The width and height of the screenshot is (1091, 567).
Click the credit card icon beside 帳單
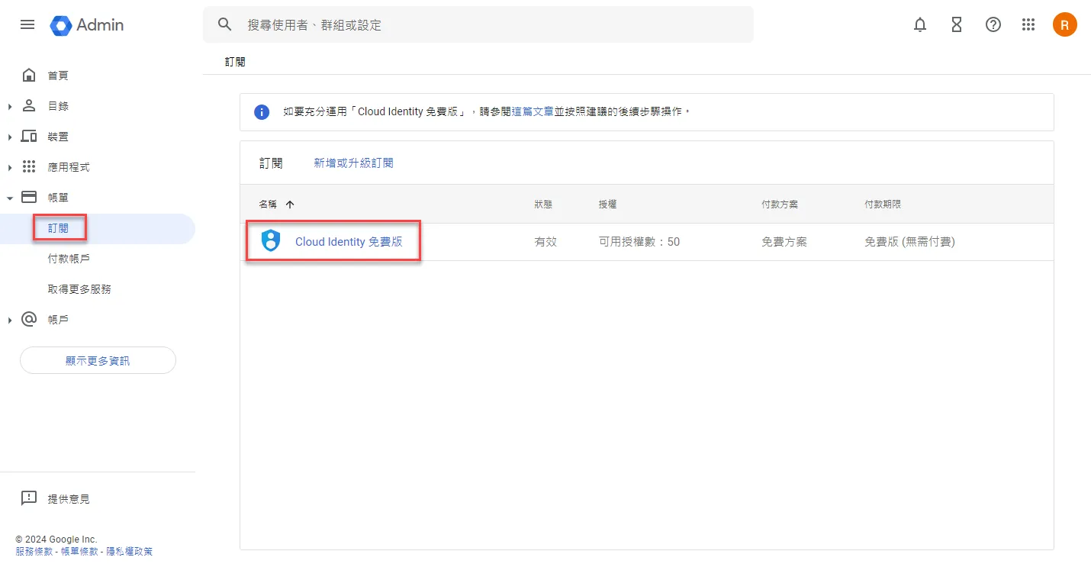pos(29,197)
